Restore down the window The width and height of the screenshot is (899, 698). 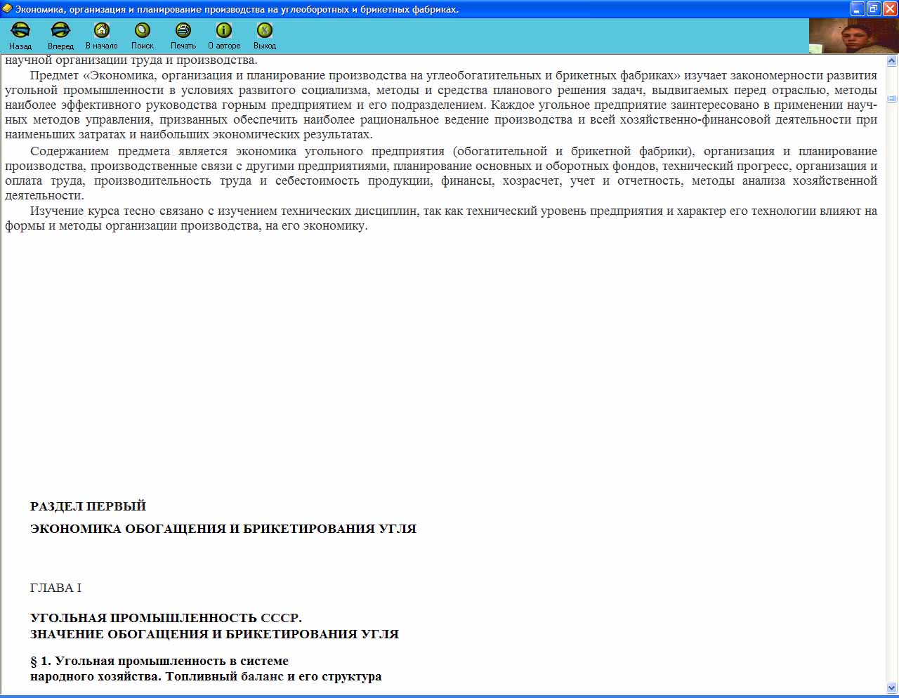coord(874,8)
